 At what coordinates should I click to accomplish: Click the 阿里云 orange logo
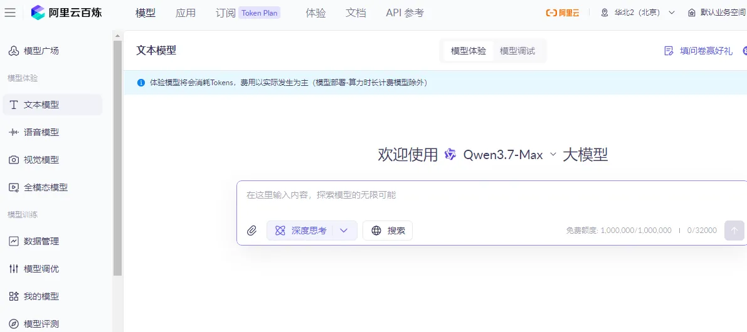563,13
